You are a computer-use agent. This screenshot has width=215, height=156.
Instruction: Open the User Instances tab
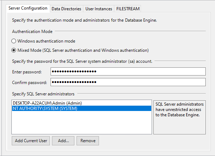tap(99, 9)
